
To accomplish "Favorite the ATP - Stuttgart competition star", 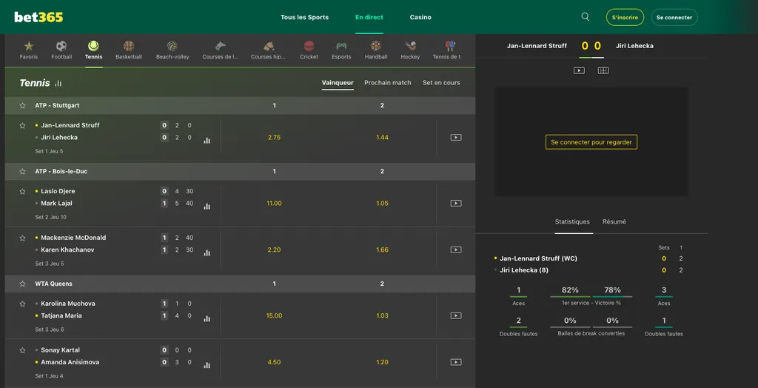I will coord(22,105).
